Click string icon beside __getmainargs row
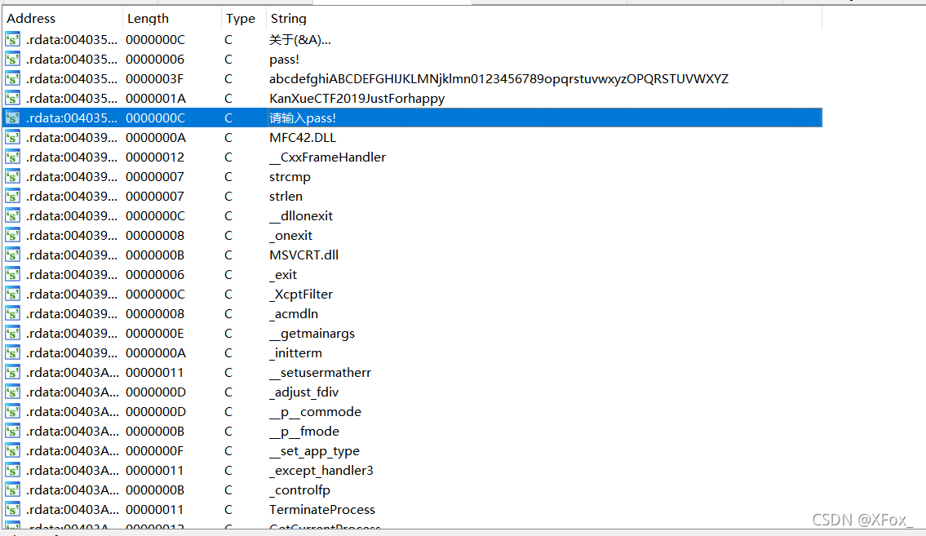This screenshot has width=926, height=536. [12, 333]
